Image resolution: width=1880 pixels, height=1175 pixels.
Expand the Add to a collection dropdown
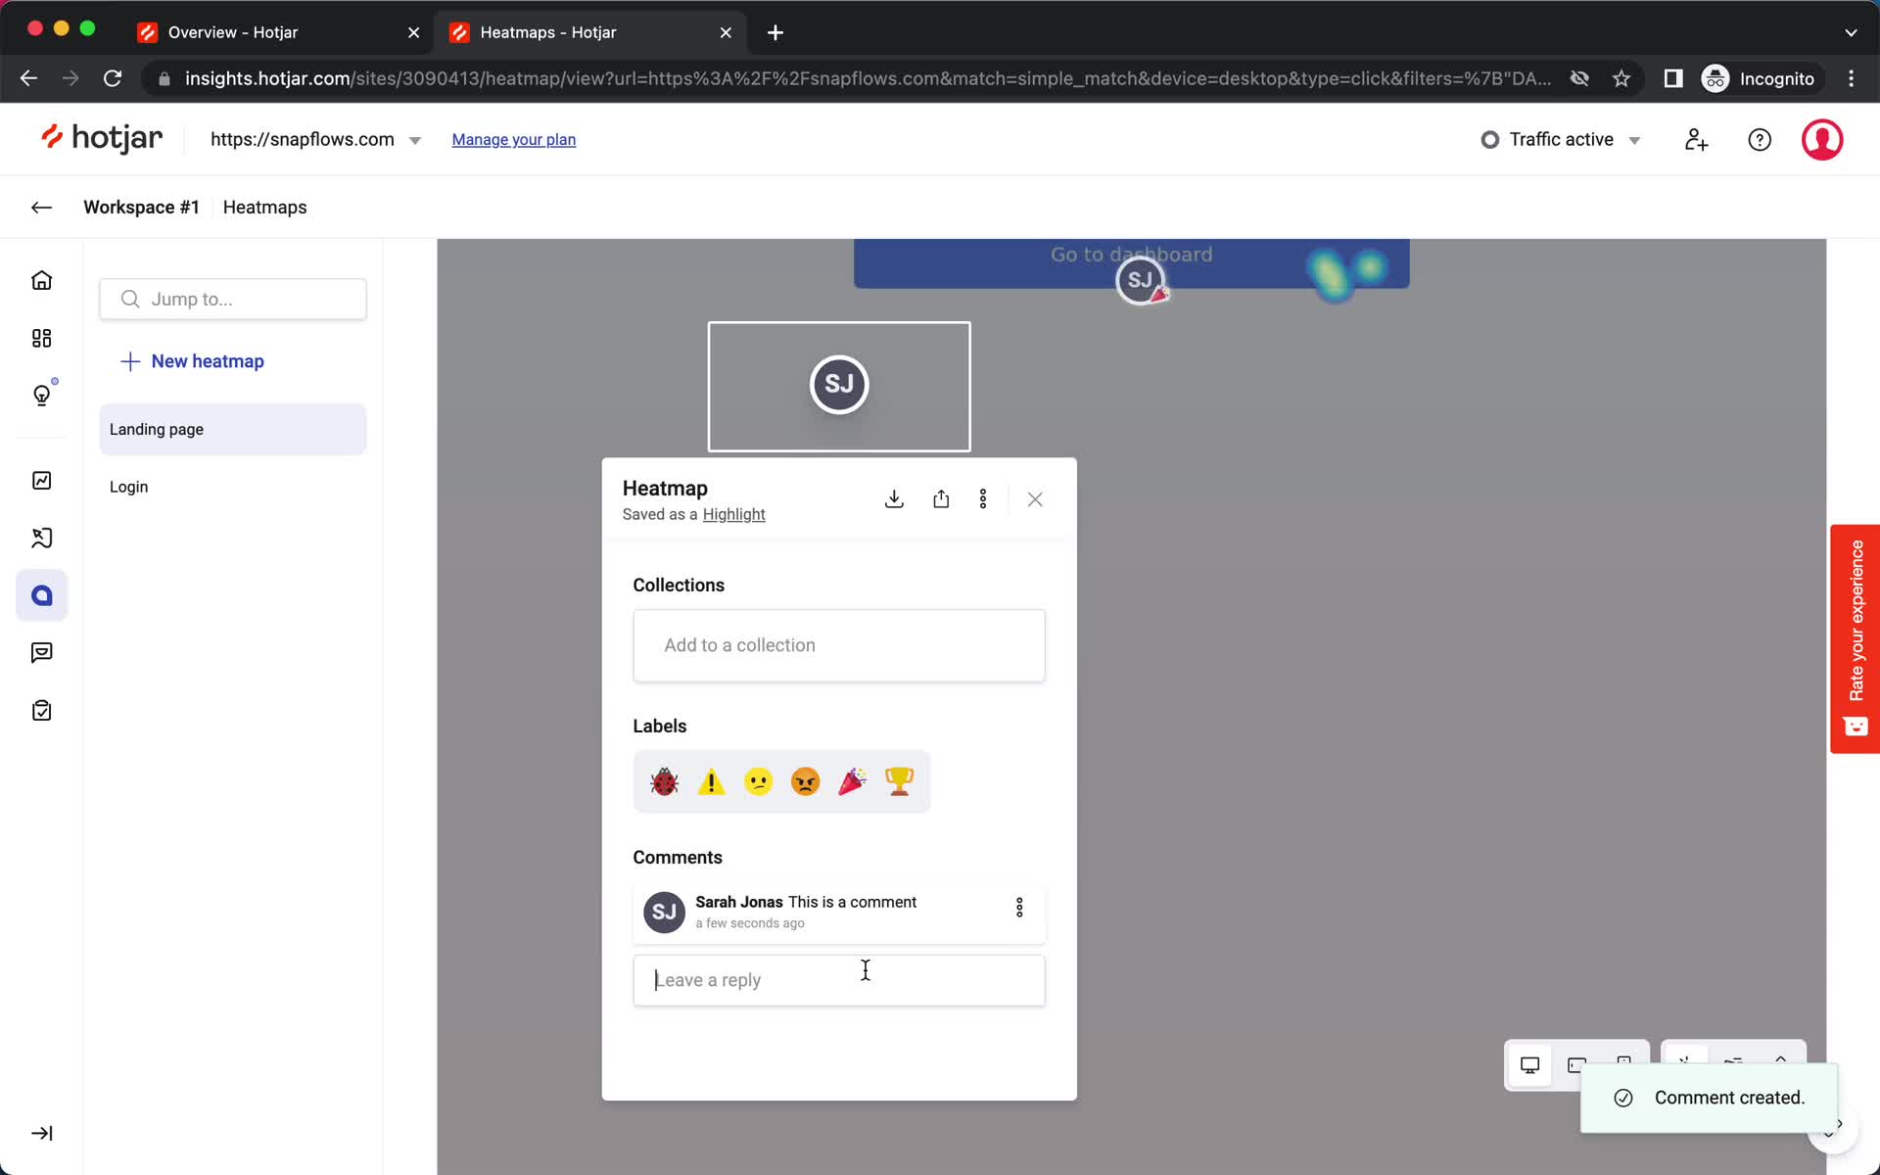click(x=839, y=644)
